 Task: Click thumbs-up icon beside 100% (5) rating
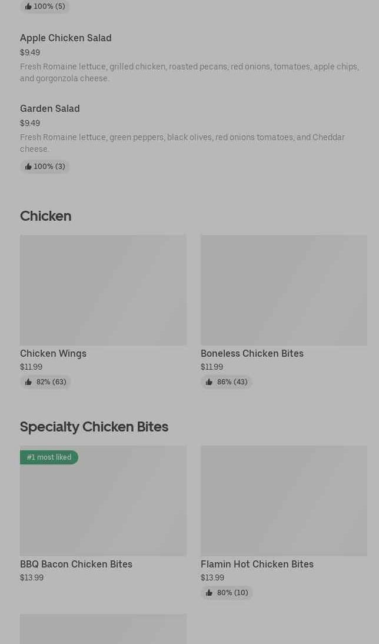pyautogui.click(x=28, y=6)
